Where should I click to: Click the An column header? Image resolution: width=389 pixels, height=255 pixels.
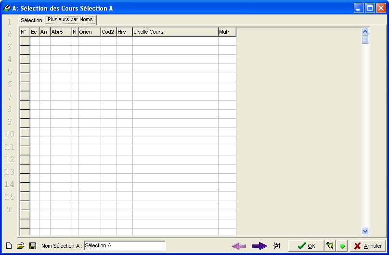(45, 32)
